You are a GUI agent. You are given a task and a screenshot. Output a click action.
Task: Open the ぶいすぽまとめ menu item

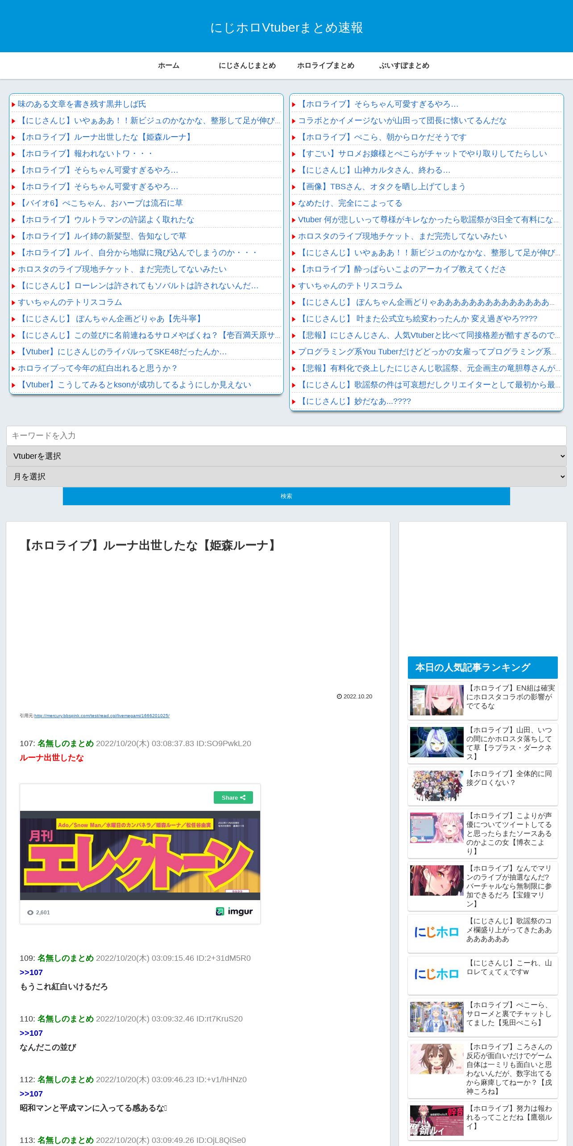(404, 66)
